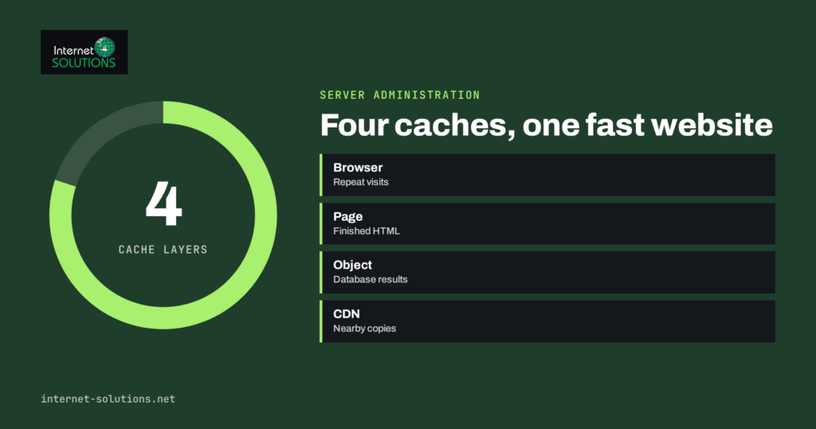Click the headline Four caches, one fast website
816x429 pixels.
click(547, 125)
